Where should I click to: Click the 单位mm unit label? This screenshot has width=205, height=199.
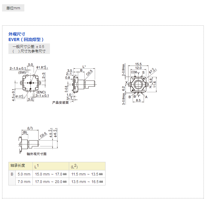tap(13, 8)
